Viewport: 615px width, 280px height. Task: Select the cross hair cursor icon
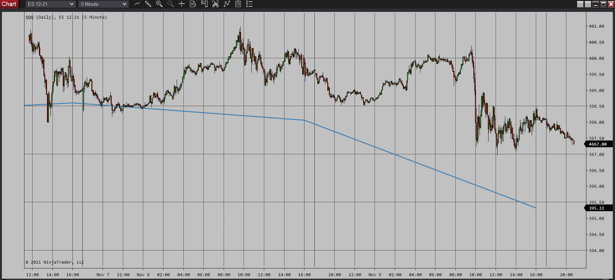click(182, 4)
